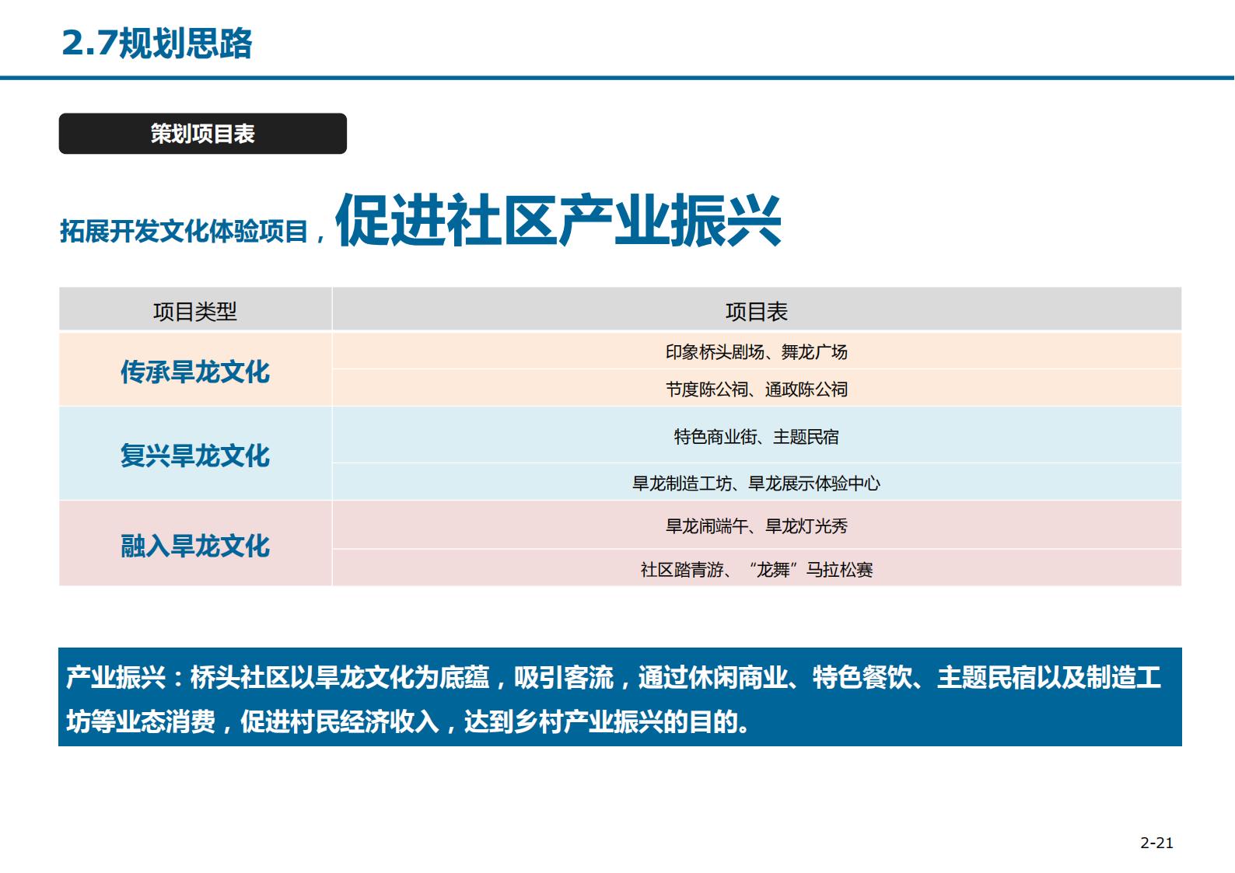Click the page number "2-21"
The height and width of the screenshot is (873, 1235).
[1156, 843]
